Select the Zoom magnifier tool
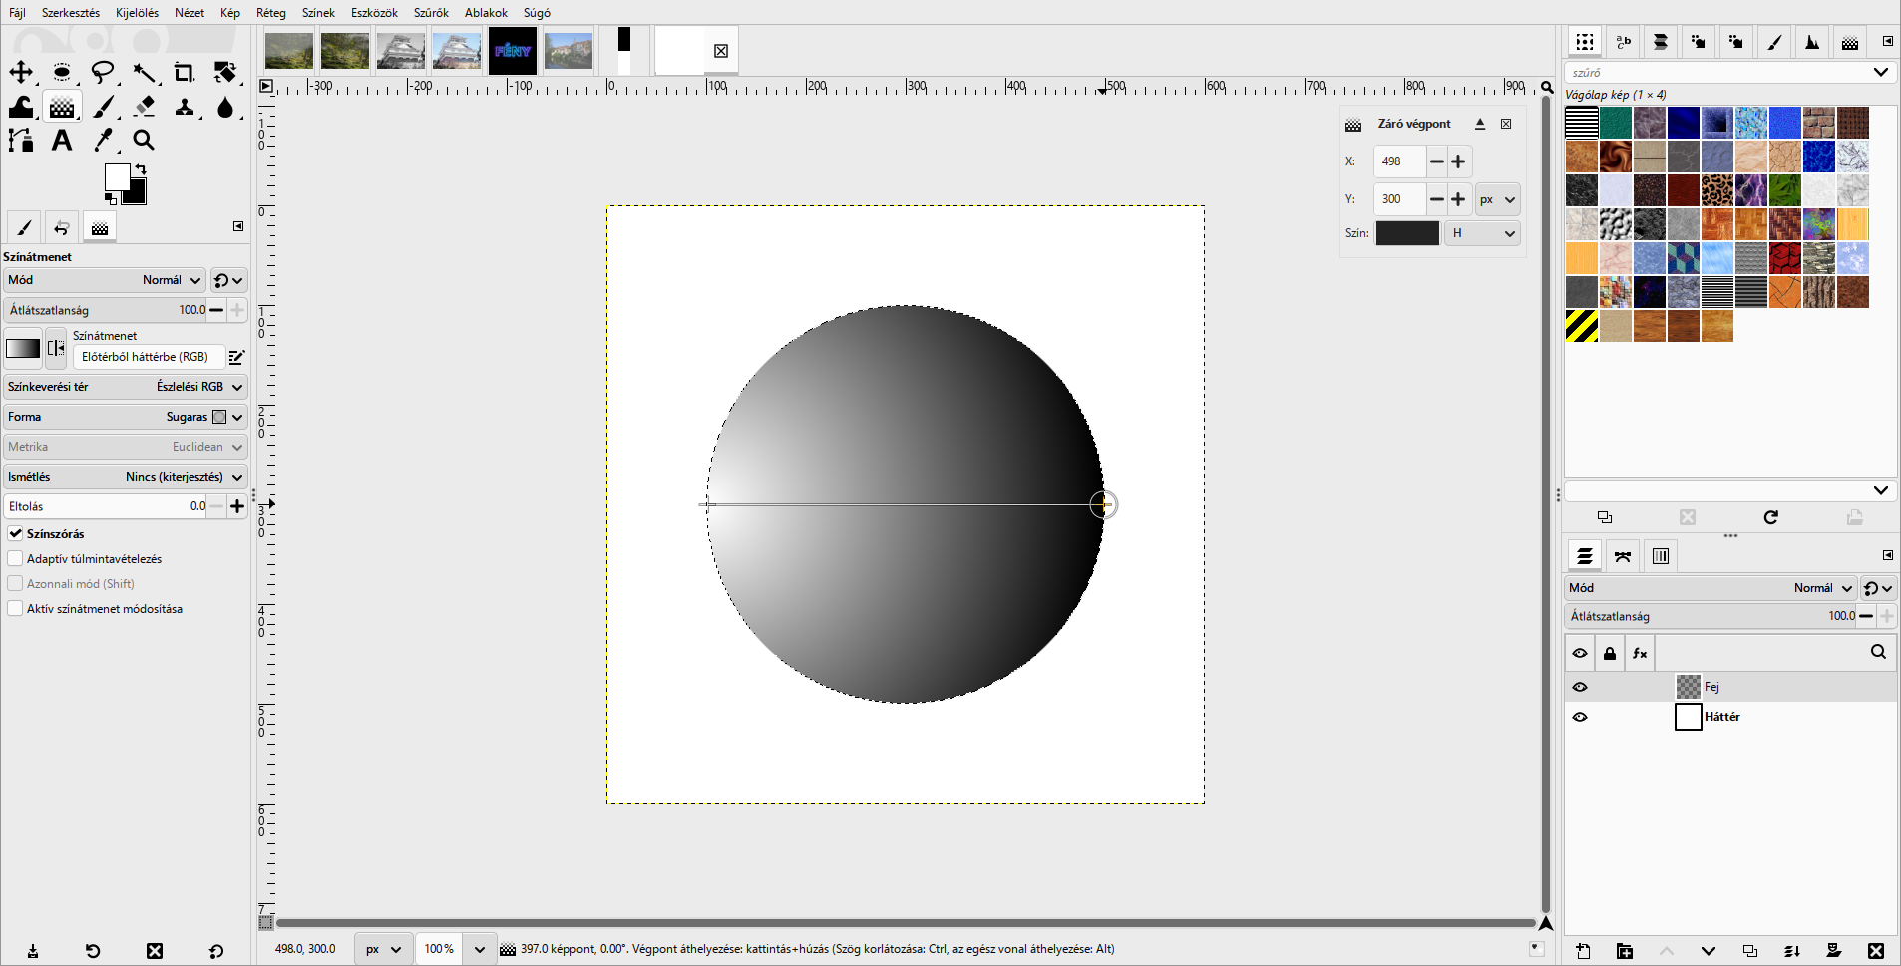1901x966 pixels. coord(144,141)
